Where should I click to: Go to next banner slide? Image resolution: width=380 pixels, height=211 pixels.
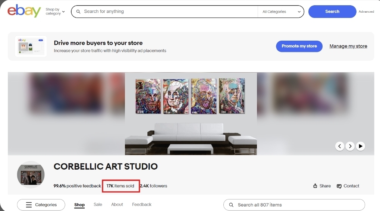[350, 146]
